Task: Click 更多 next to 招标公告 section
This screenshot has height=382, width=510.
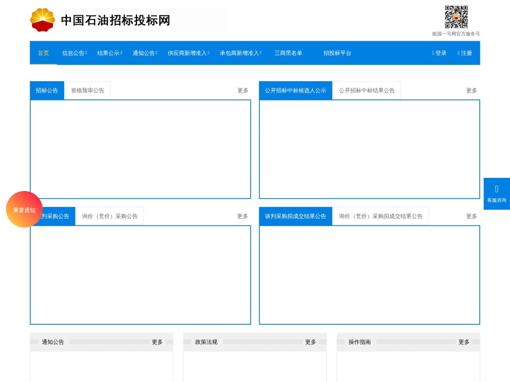Action: point(243,90)
